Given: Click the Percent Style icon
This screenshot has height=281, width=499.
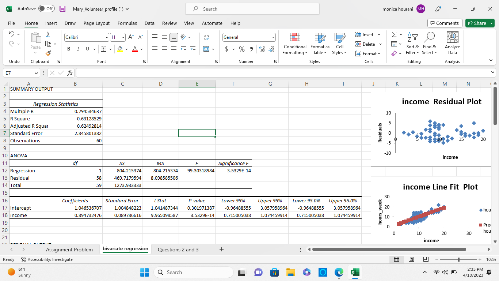Looking at the screenshot, I should tap(241, 49).
